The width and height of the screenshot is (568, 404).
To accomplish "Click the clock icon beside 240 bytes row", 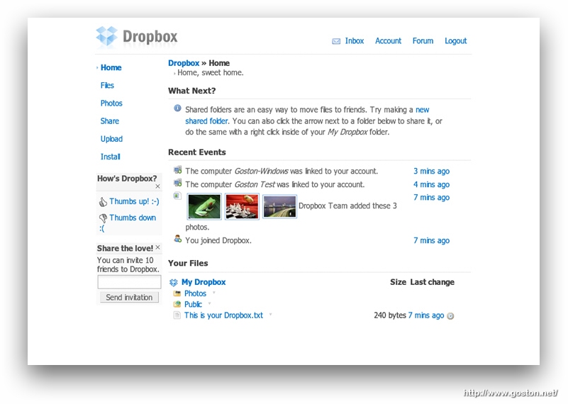I will pos(450,316).
